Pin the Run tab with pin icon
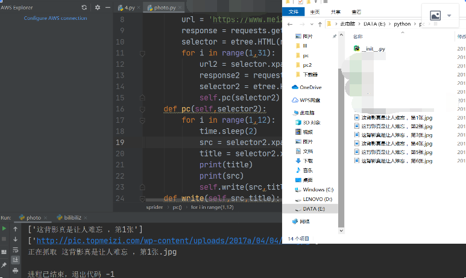 tap(5, 264)
